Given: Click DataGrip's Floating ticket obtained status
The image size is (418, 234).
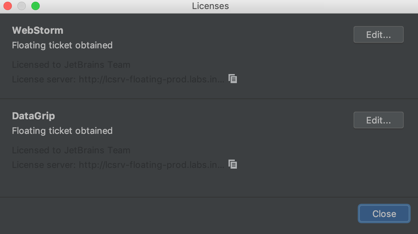Looking at the screenshot, I should coord(62,131).
